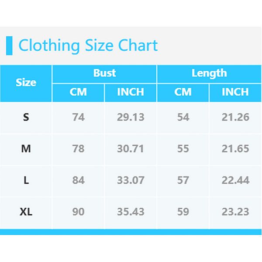Select the S size row label
Screen dimensions: 262x262
pyautogui.click(x=26, y=117)
